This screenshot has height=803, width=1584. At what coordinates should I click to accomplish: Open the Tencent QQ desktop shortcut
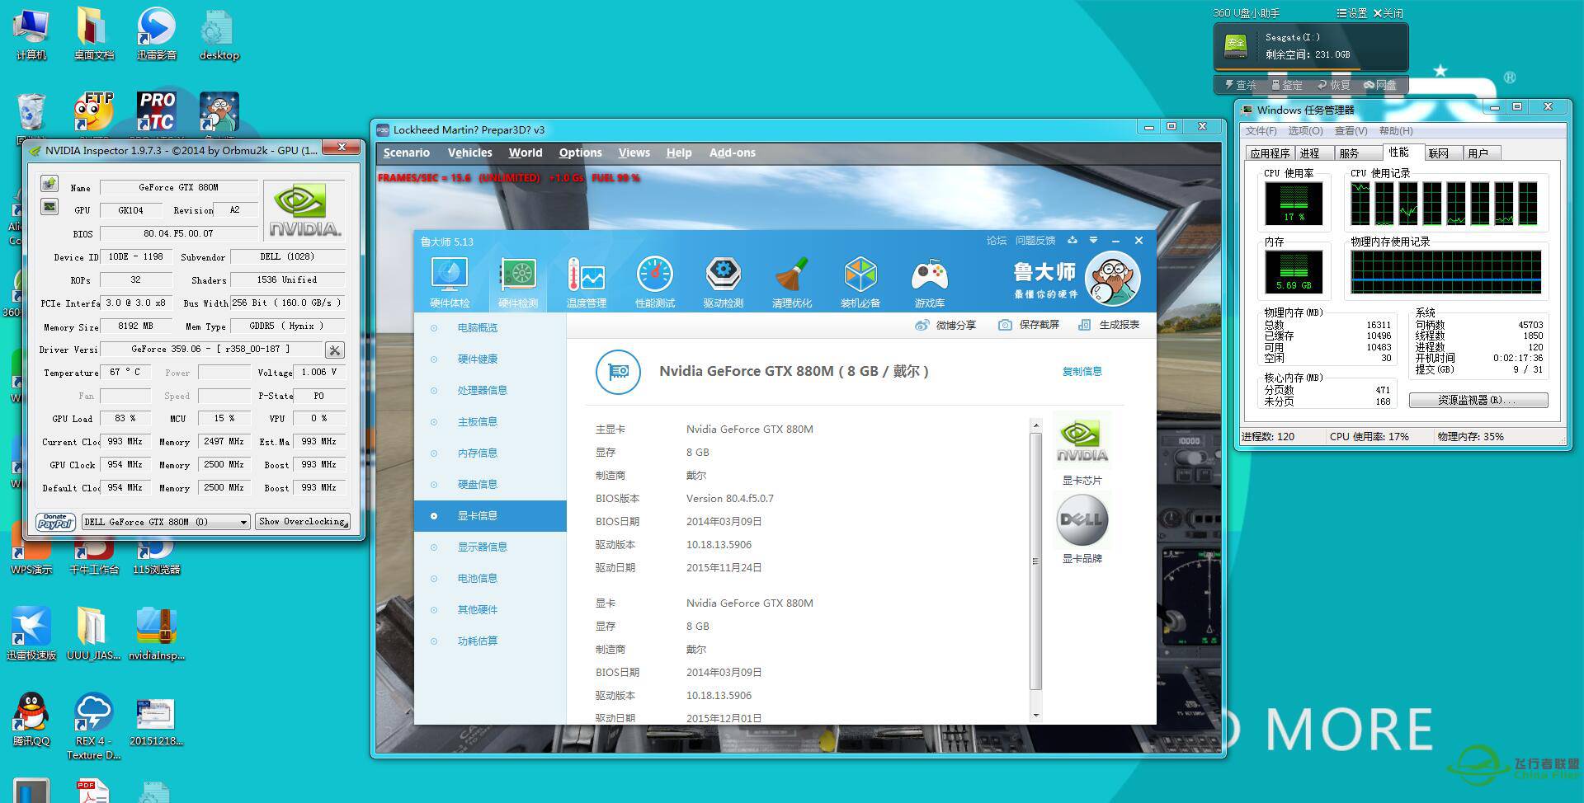[x=31, y=716]
